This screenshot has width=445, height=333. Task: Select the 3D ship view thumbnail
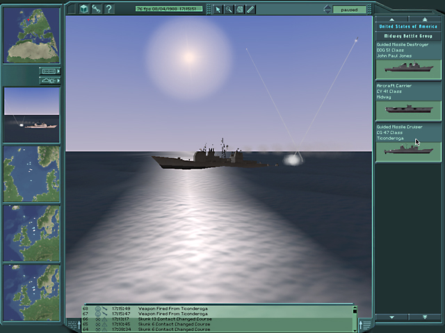pos(31,114)
